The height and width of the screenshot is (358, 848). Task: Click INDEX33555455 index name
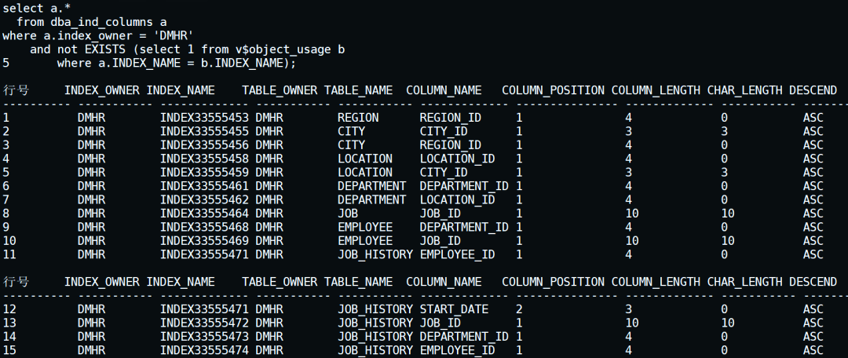tap(204, 131)
